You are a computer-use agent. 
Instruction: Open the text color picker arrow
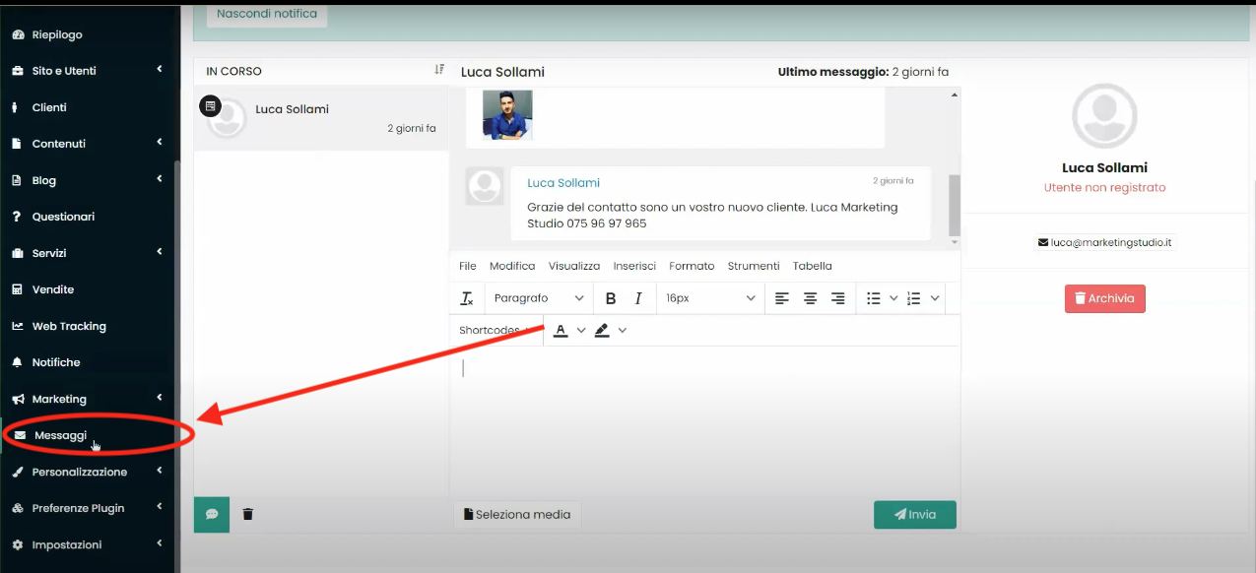point(581,331)
